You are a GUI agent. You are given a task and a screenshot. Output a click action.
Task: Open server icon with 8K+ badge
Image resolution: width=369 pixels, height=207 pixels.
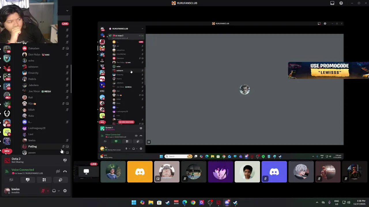click(x=7, y=95)
